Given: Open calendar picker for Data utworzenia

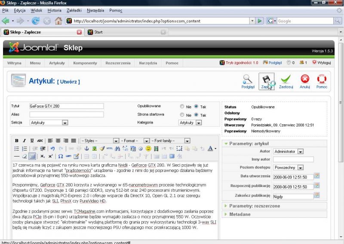Looking at the screenshot, I should 317,176.
